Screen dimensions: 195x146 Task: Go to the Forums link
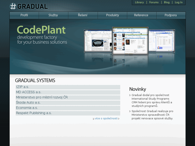pos(154,2)
